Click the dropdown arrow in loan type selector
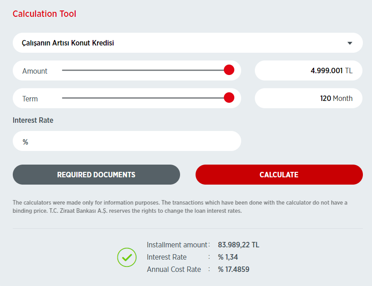The image size is (372, 286). click(350, 43)
